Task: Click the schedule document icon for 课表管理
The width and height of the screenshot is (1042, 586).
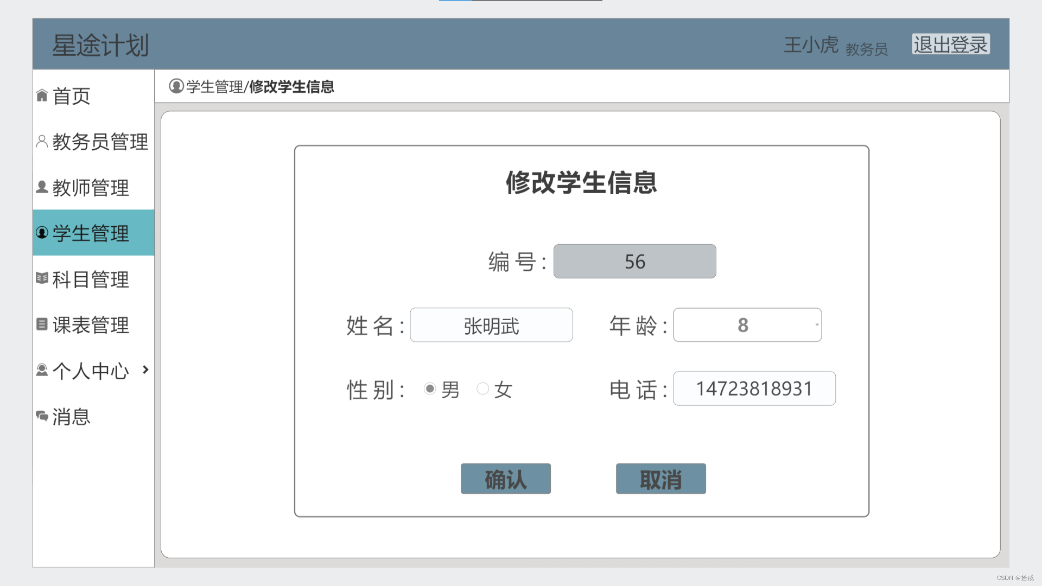Action: coord(42,324)
